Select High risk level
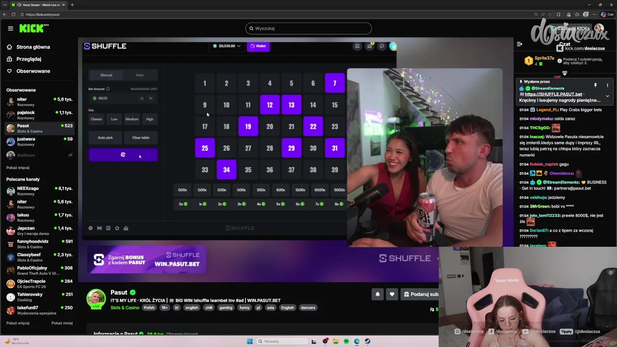The height and width of the screenshot is (347, 617). coord(149,119)
